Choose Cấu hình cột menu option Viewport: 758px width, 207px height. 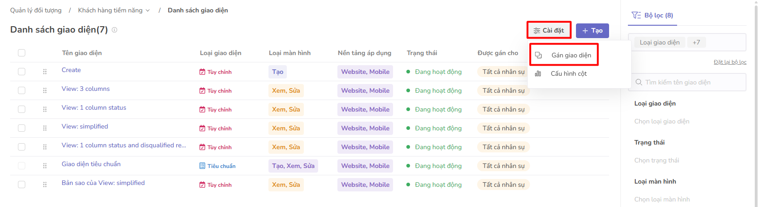click(x=569, y=73)
